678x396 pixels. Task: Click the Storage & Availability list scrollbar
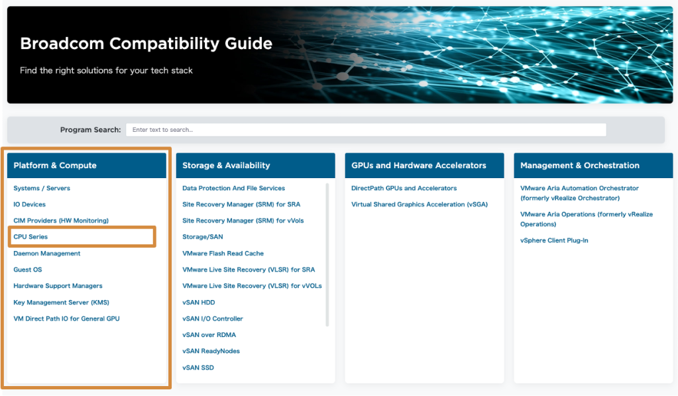327,255
